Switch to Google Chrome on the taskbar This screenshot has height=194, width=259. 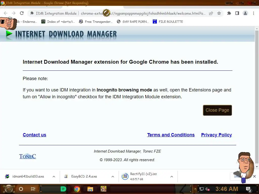tap(77, 189)
